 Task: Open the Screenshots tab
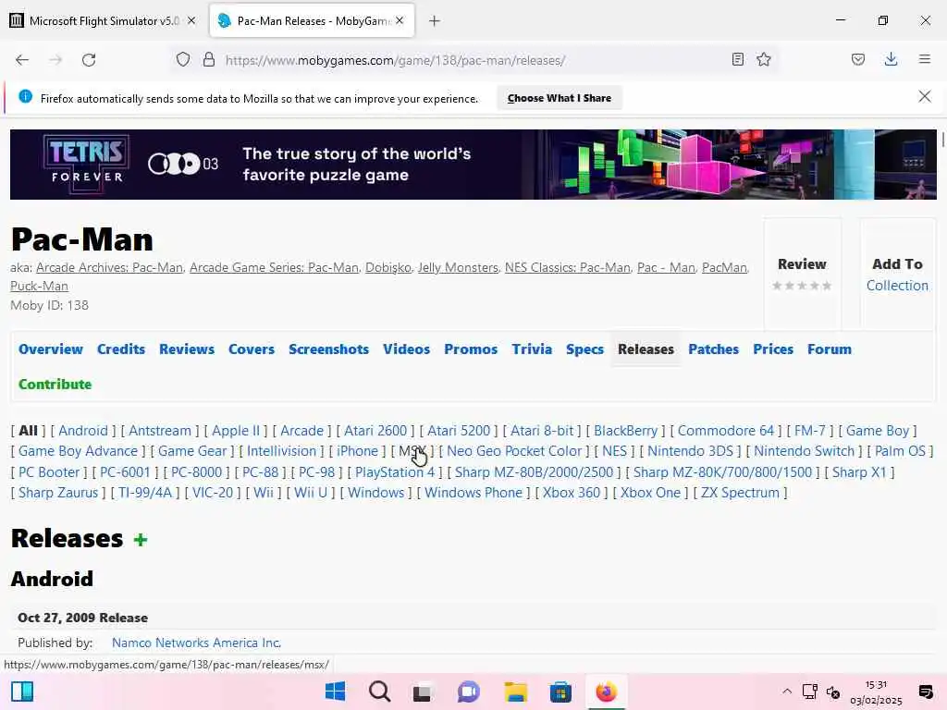(x=328, y=349)
